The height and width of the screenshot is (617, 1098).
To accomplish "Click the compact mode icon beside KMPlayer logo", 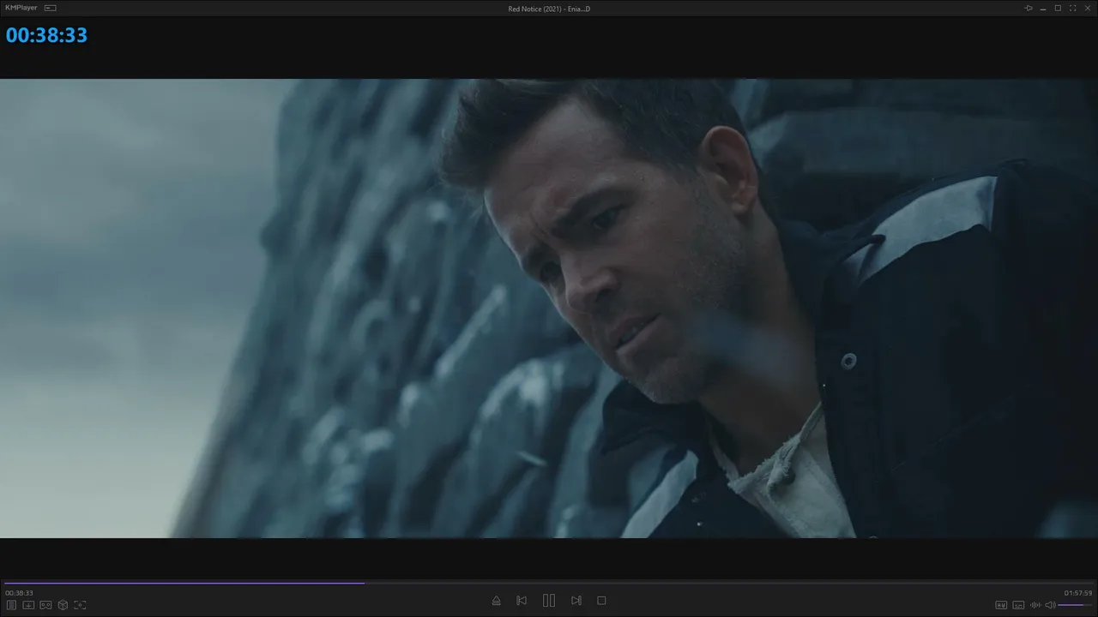I will pyautogui.click(x=51, y=8).
